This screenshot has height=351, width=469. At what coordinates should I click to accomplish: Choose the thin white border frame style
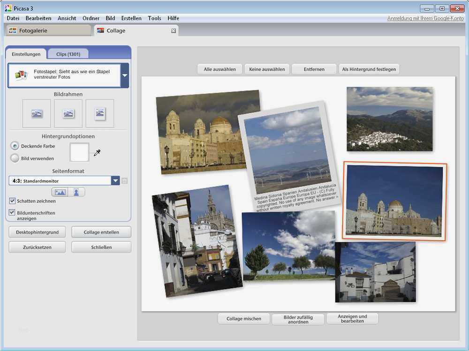[x=68, y=113]
